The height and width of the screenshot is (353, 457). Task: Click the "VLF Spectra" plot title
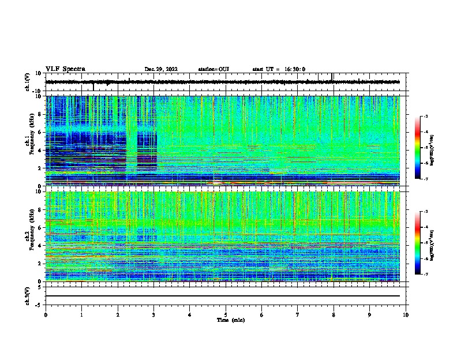(65, 69)
